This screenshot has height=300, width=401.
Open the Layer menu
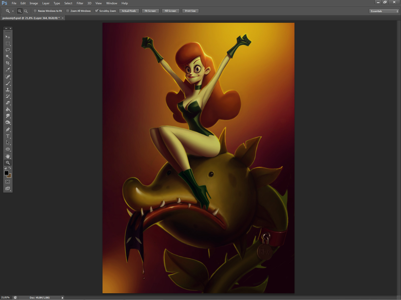[46, 3]
